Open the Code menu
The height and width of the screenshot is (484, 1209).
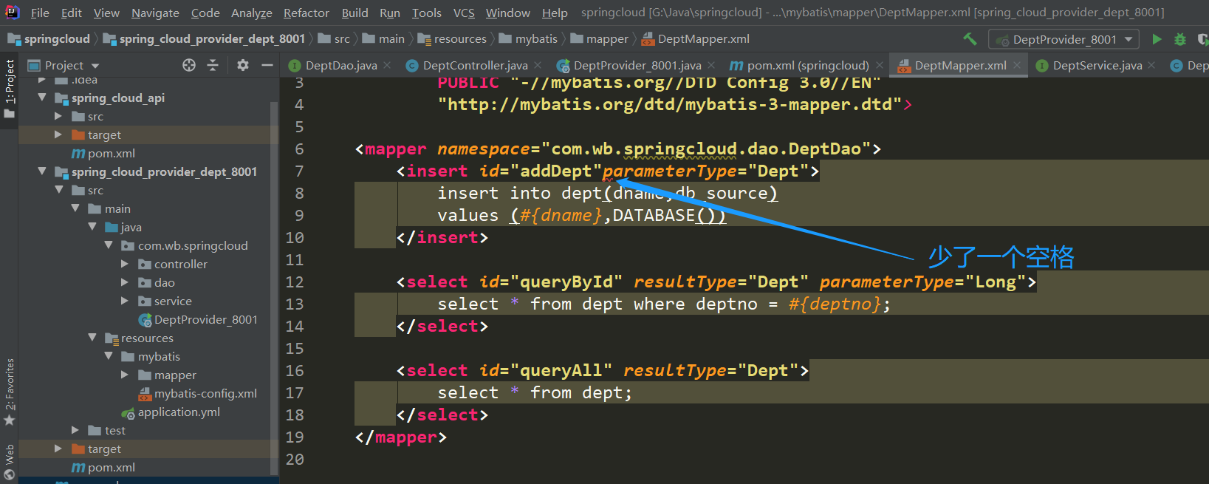click(x=205, y=13)
